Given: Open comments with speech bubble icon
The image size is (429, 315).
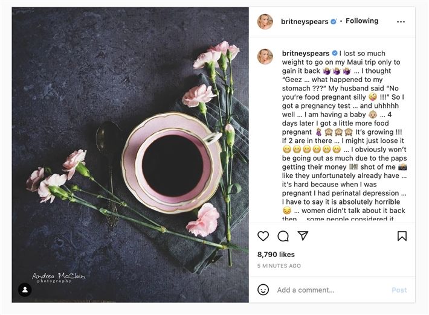Looking at the screenshot, I should [283, 236].
